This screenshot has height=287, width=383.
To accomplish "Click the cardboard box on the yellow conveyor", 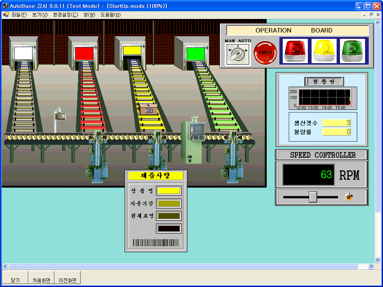I will coord(148,109).
